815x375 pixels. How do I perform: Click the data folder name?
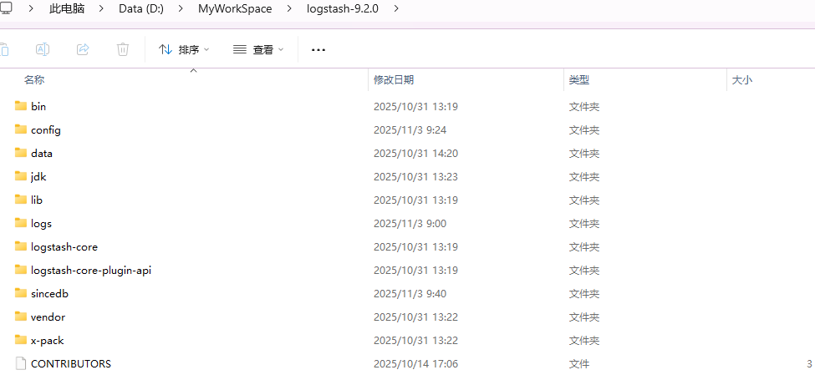tap(42, 153)
